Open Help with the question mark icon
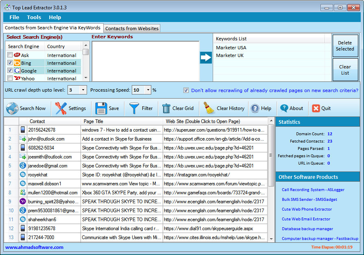364x255 pixels. [255, 108]
